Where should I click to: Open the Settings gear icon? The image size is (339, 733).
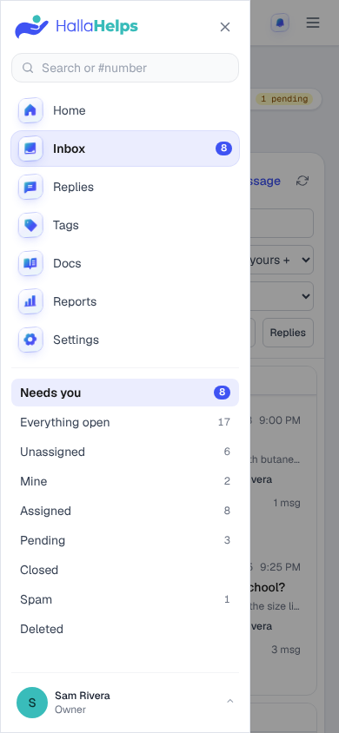coord(30,340)
